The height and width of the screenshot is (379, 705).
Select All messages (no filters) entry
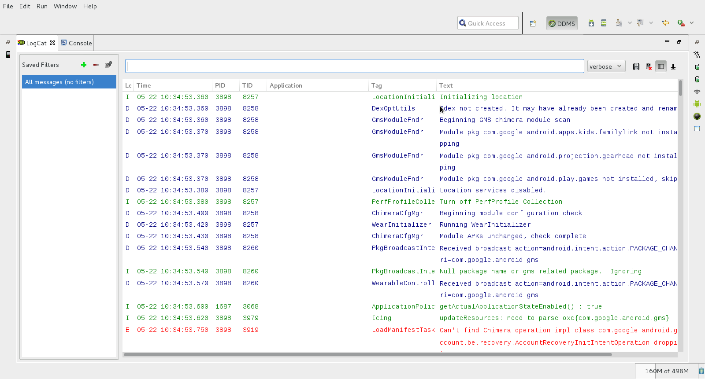coord(69,82)
